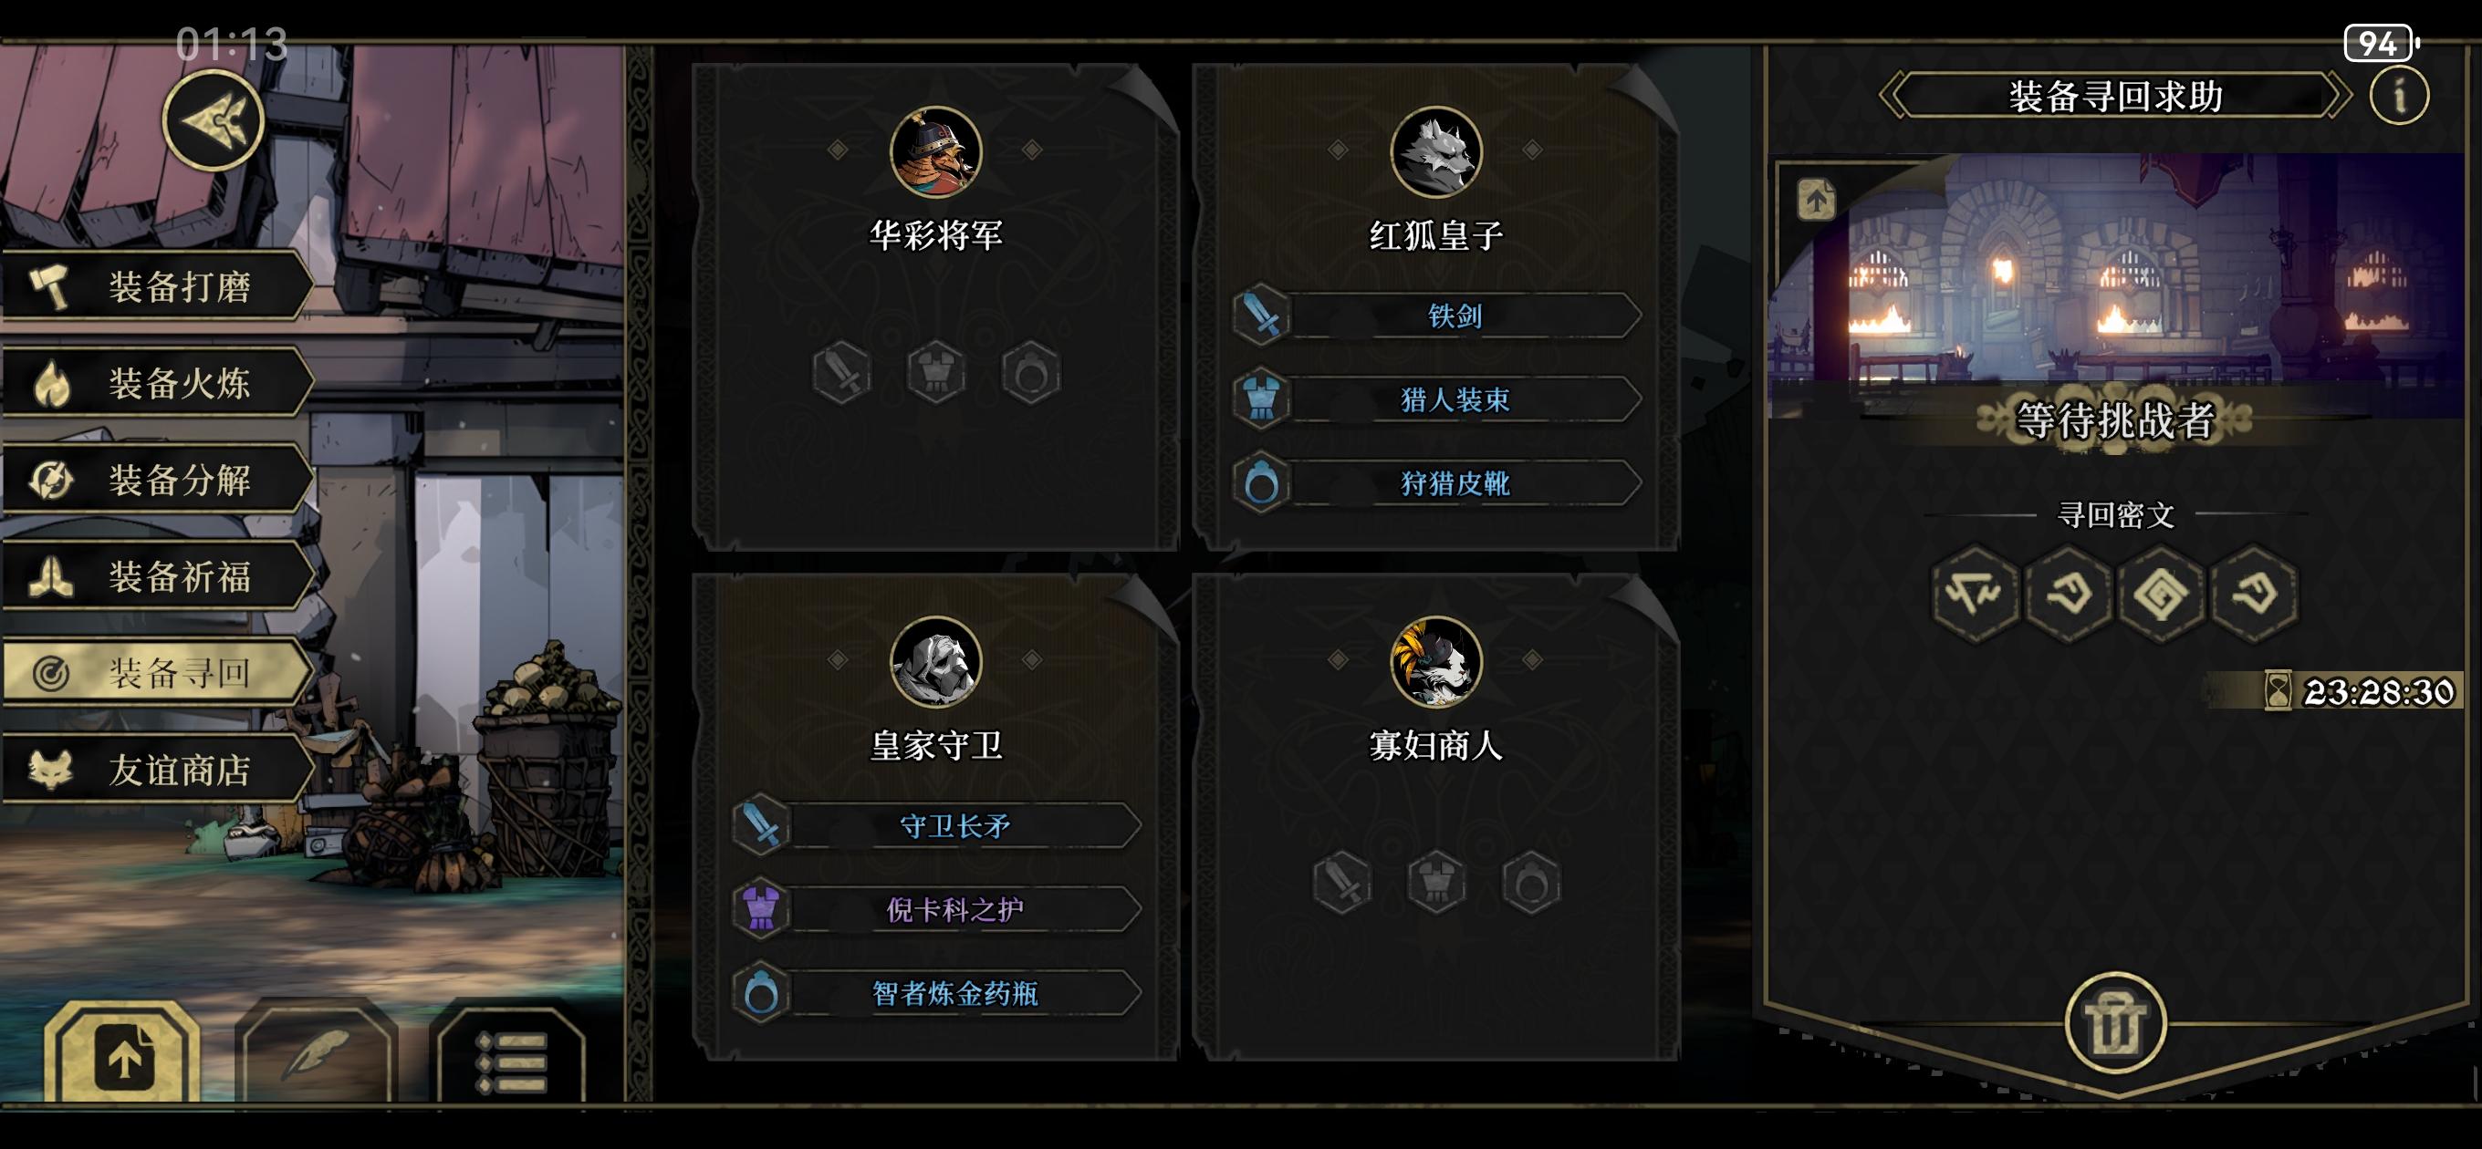This screenshot has height=1149, width=2482.
Task: Choose 智者炼金药瓶 accessory entry
Action: tap(936, 992)
